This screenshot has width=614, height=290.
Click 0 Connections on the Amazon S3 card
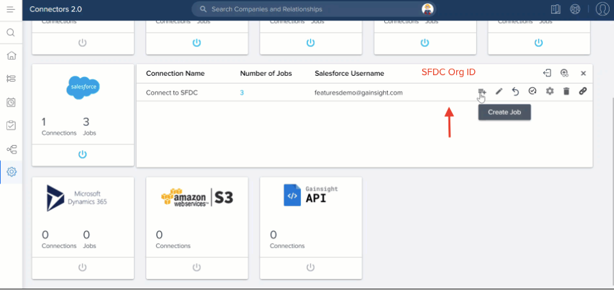[173, 239]
